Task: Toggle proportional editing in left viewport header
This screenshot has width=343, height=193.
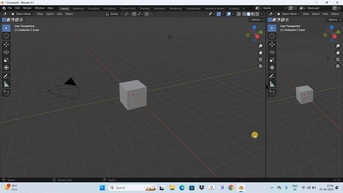Action: pos(146,14)
